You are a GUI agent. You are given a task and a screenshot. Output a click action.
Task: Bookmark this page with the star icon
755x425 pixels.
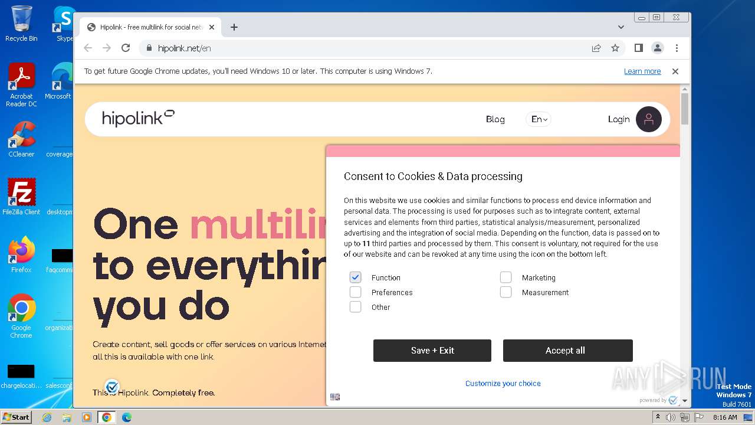point(615,48)
